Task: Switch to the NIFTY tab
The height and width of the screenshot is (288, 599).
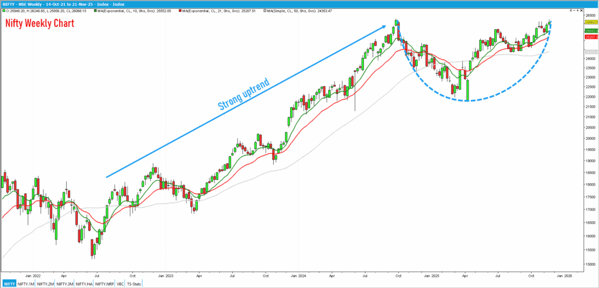Action: [x=9, y=283]
